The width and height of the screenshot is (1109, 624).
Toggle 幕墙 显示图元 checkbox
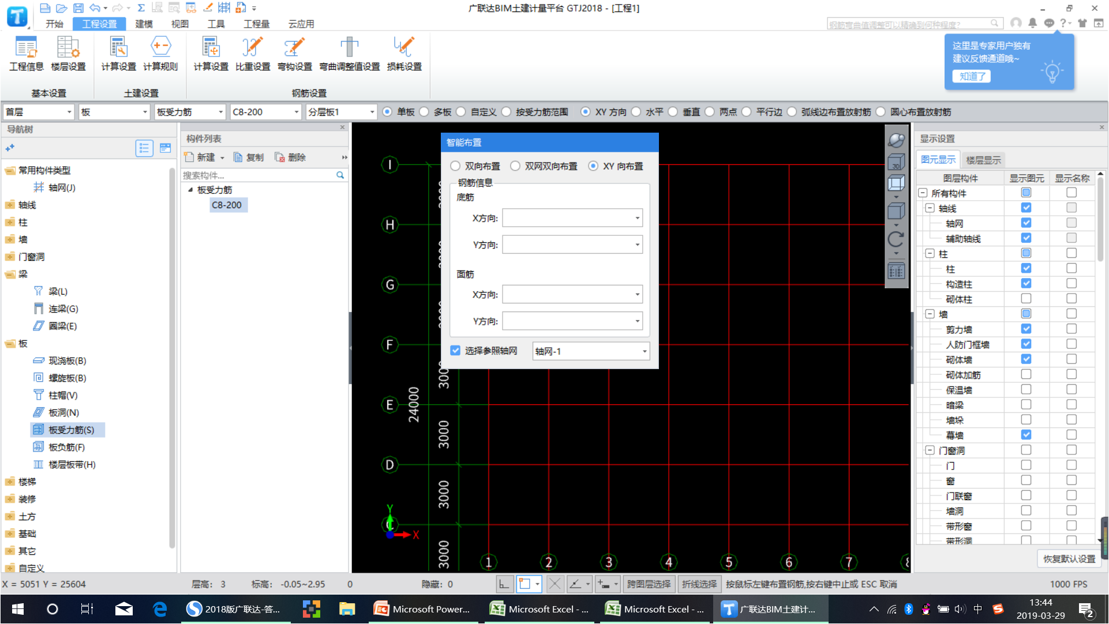tap(1026, 435)
